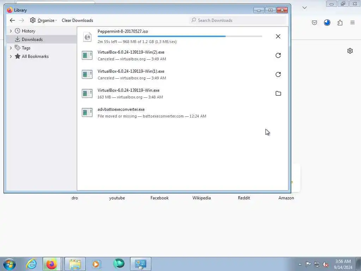Open the Windows Start menu
Image resolution: width=361 pixels, height=271 pixels.
point(10,264)
